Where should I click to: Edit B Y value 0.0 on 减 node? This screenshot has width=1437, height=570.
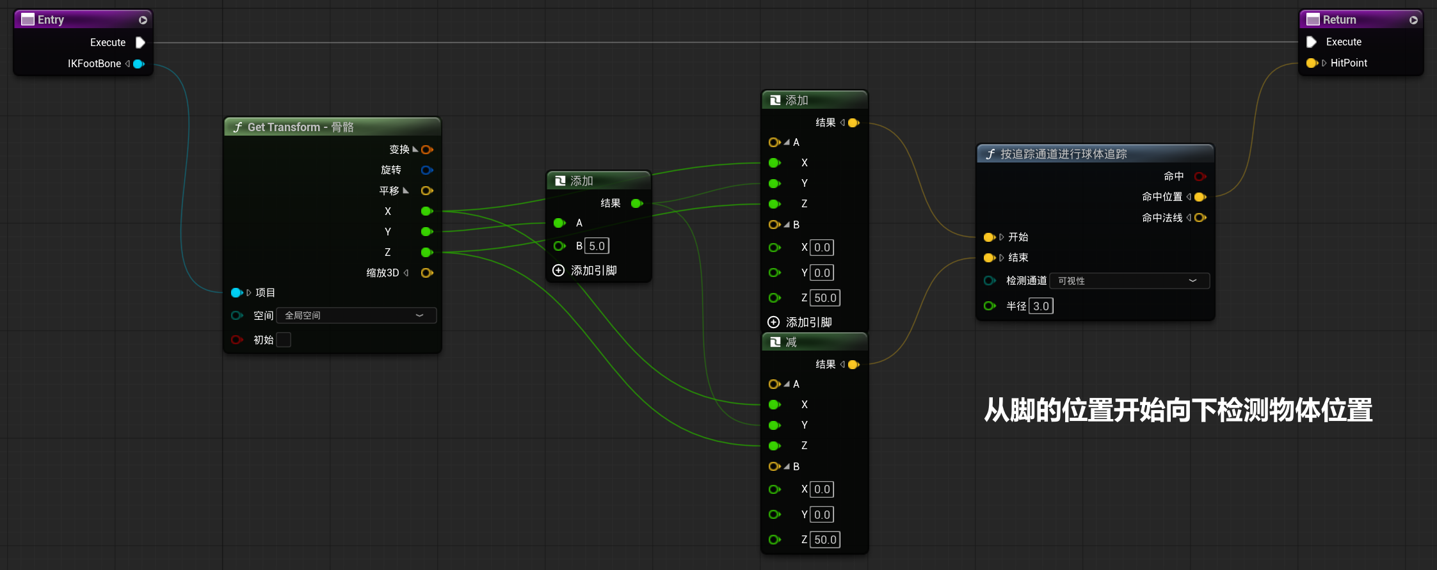pyautogui.click(x=823, y=515)
